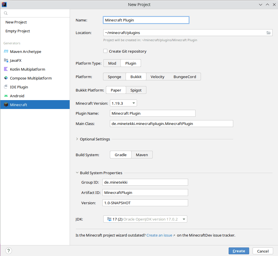Click the IntelliJ IDEA window icon

(x=4, y=5)
